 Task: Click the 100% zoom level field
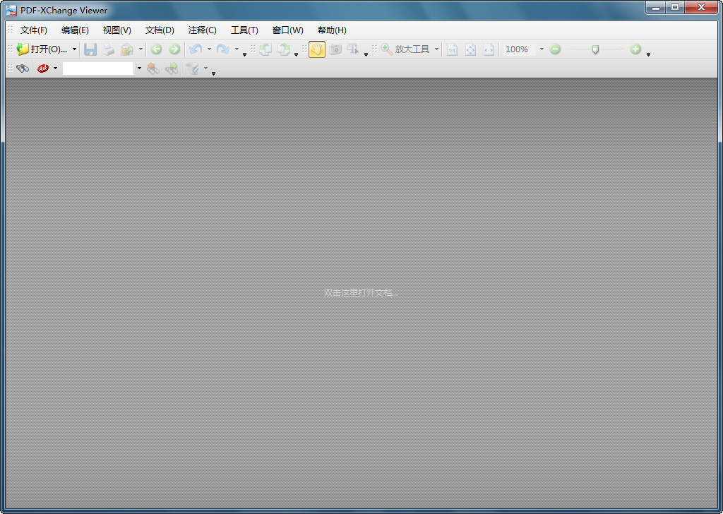(x=519, y=49)
